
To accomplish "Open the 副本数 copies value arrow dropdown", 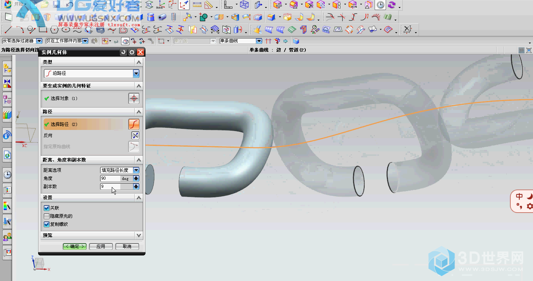I will coord(136,187).
